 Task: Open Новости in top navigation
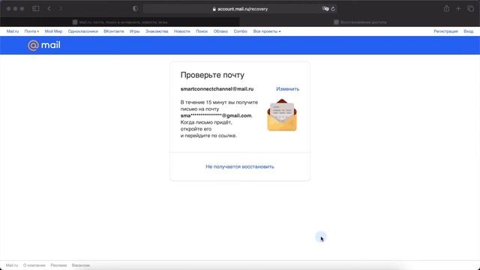tap(181, 31)
